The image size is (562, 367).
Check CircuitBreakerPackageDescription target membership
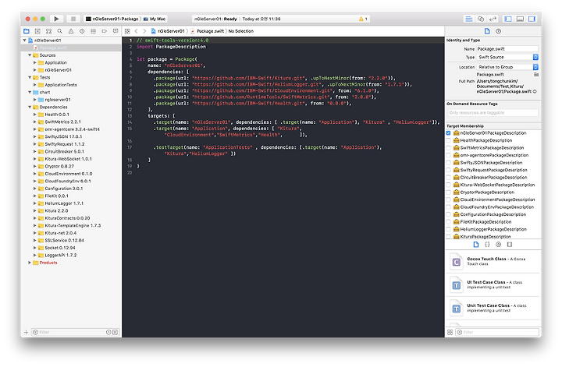[448, 178]
